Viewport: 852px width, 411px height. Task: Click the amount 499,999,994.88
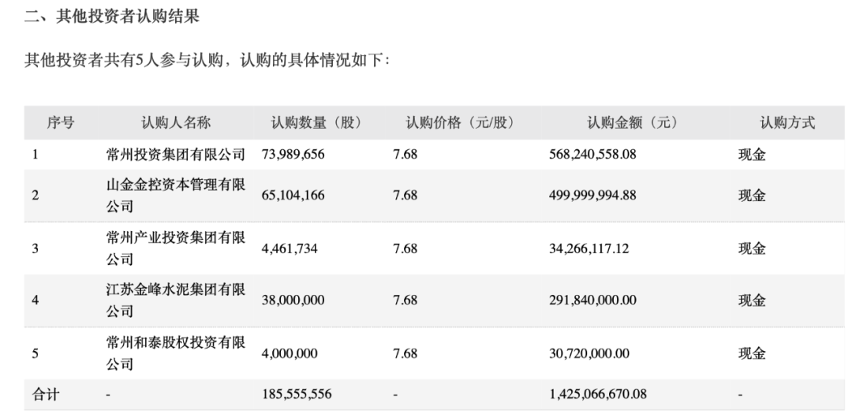[x=592, y=196]
